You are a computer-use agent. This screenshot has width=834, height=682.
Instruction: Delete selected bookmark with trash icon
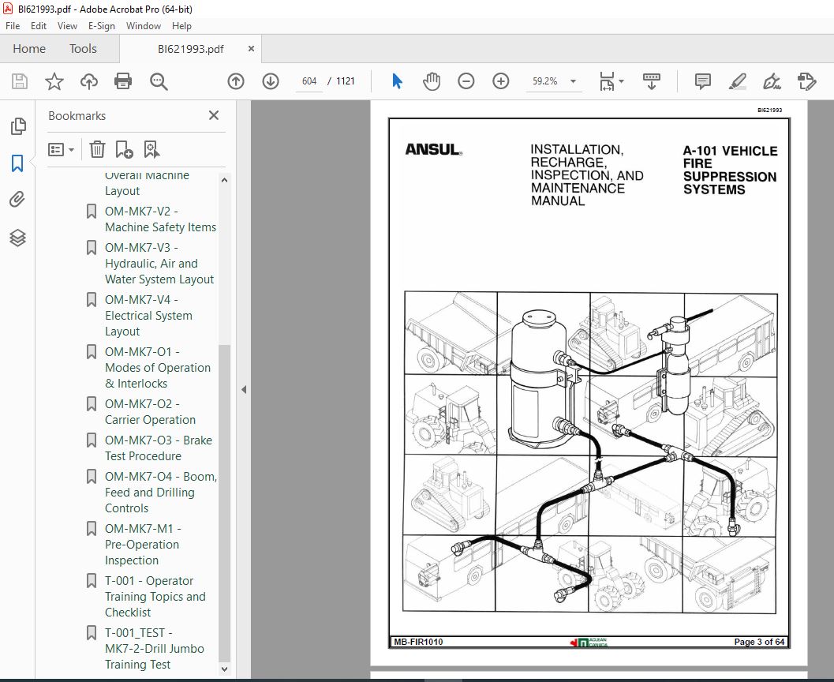[x=97, y=149]
